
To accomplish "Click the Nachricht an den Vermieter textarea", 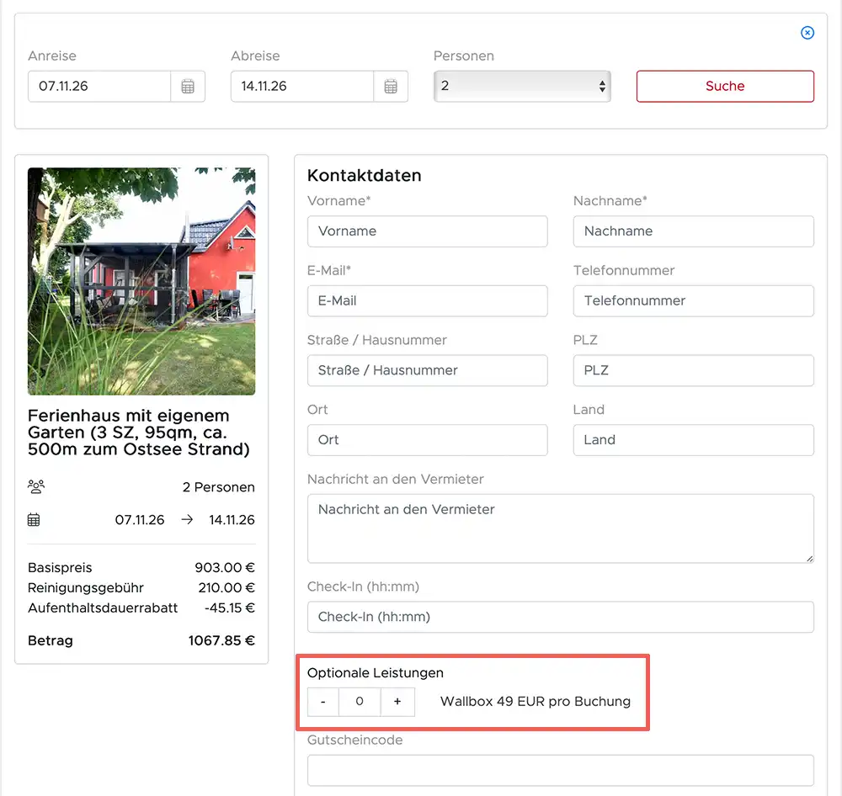I will pos(560,528).
